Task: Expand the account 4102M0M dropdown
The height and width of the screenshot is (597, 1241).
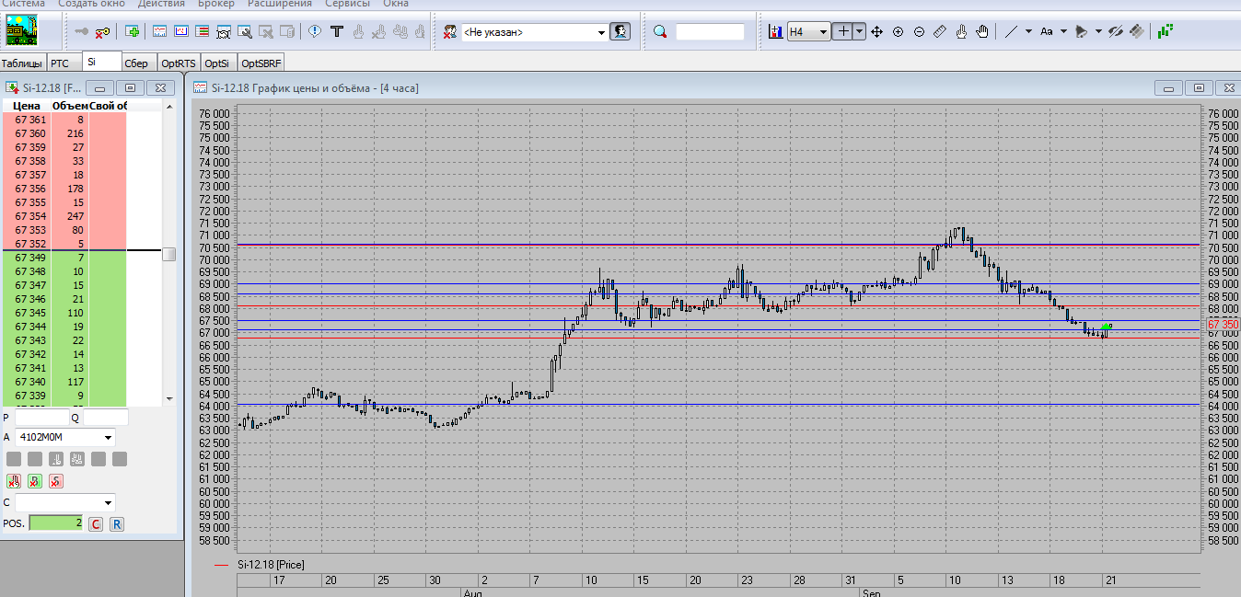Action: (109, 438)
